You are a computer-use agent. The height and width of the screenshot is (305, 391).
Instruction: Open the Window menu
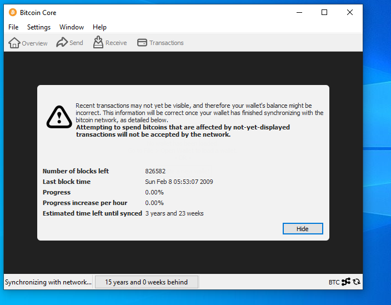tap(72, 27)
